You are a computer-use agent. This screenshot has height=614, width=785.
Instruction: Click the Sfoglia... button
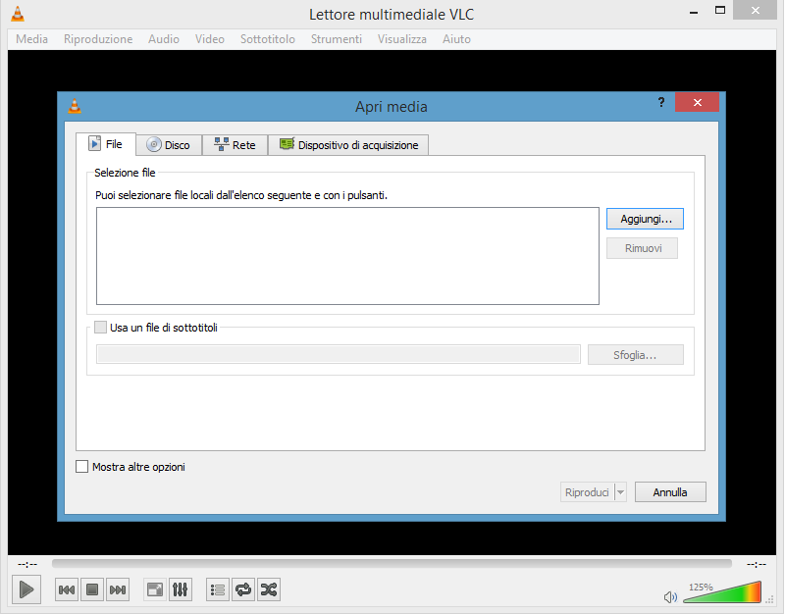[635, 355]
